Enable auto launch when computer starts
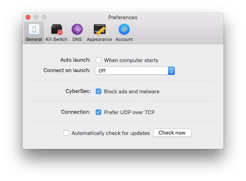Image resolution: width=246 pixels, height=181 pixels. tap(98, 60)
